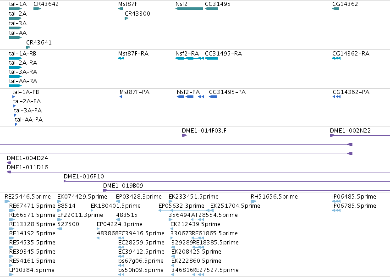Viewport: 390px width, 277px height.
Task: Click EST RE13328.5prime
Action: click(x=32, y=224)
